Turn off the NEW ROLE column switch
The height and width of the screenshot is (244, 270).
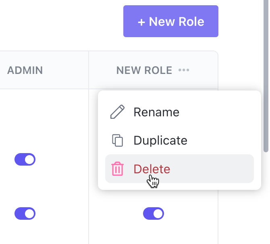tap(154, 213)
